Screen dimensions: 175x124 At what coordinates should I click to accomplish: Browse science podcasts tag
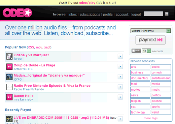coord(161,101)
